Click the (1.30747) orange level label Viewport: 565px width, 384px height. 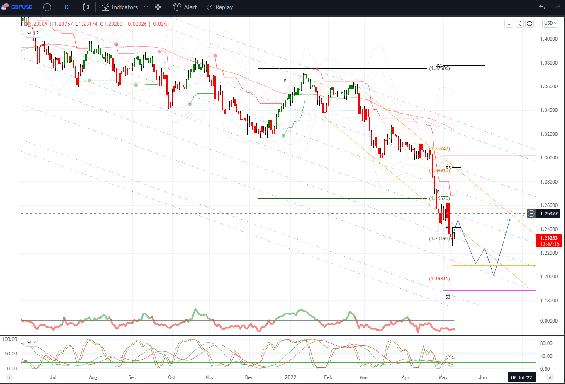[x=439, y=149]
